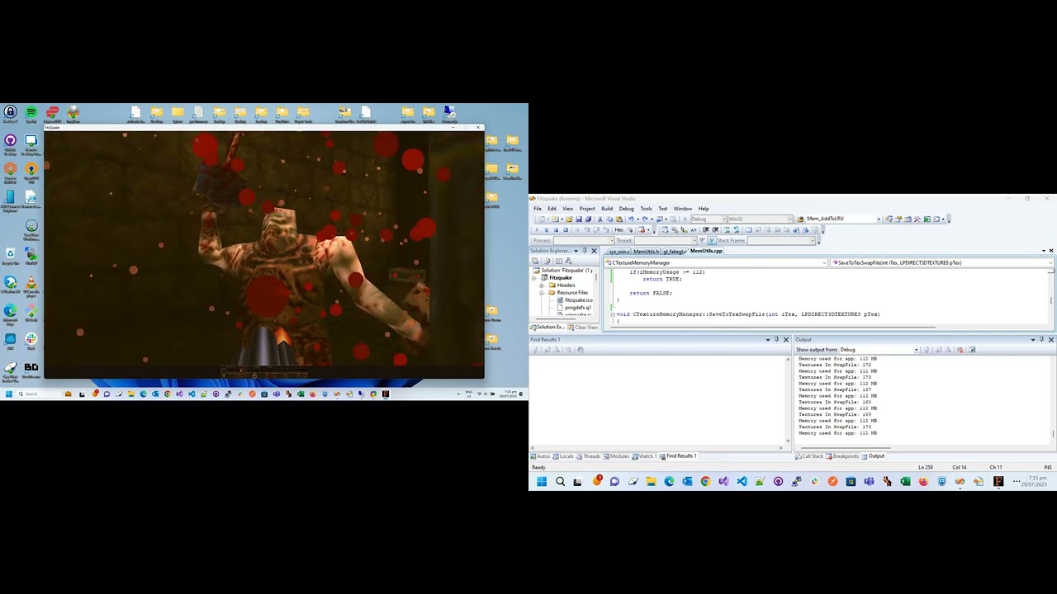Click the Find binoculars icon in Find Results
Screen dimensions: 1057x594
tap(580, 350)
